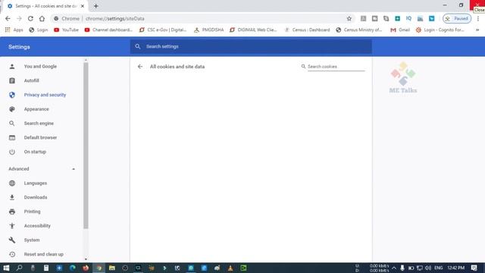Image resolution: width=485 pixels, height=273 pixels.
Task: Show hidden system tray icons
Action: [394, 268]
